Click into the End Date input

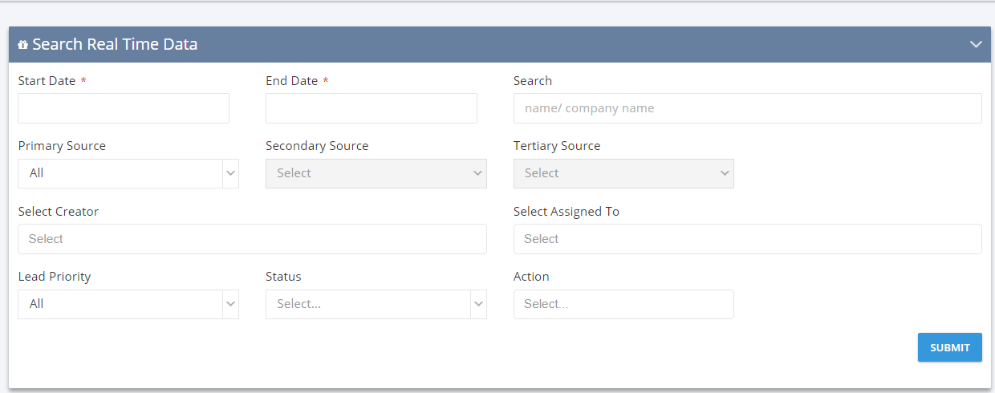[372, 108]
